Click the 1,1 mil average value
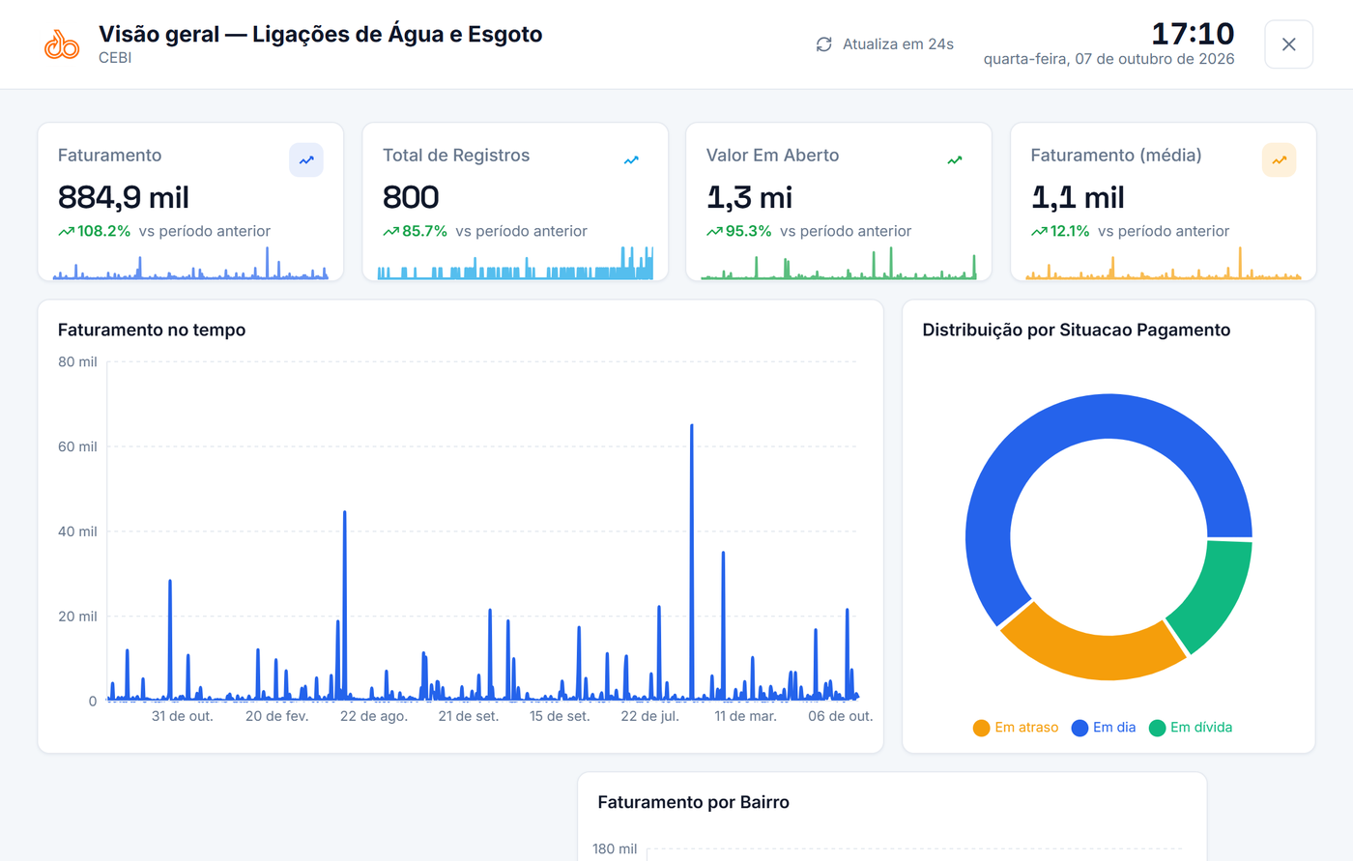 1078,198
